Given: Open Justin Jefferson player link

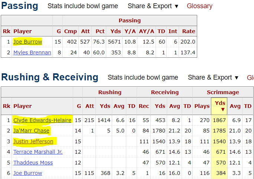Looking at the screenshot, I should click(x=33, y=141).
